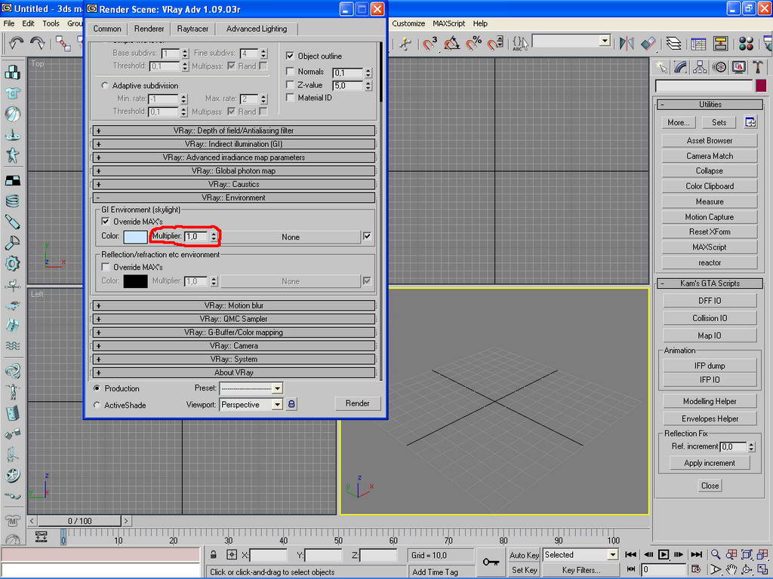Enable the Normals checkbox

point(291,72)
